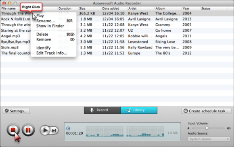Image resolution: width=234 pixels, height=147 pixels.
Task: Adjust the Input Volume slider knob
Action: click(x=207, y=128)
